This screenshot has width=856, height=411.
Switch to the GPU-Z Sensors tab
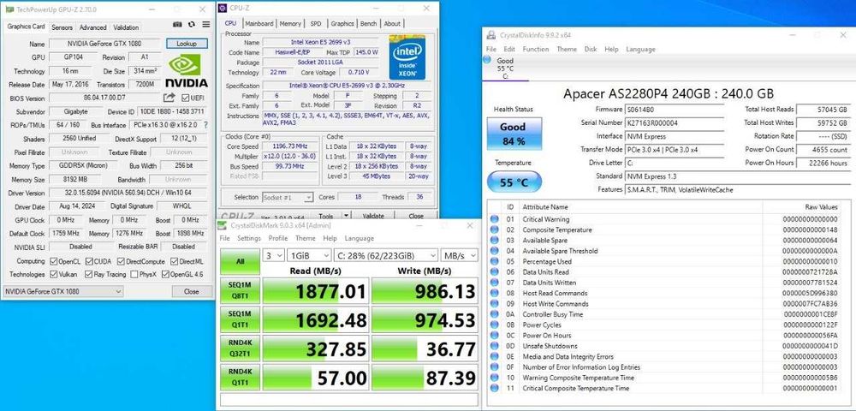pos(62,27)
